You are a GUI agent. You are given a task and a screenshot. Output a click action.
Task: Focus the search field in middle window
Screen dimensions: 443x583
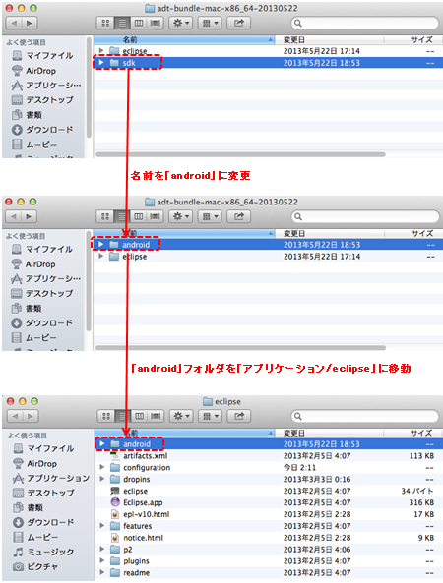pos(365,216)
